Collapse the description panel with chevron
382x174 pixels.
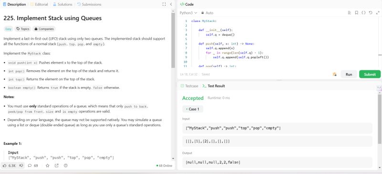(x=171, y=4)
